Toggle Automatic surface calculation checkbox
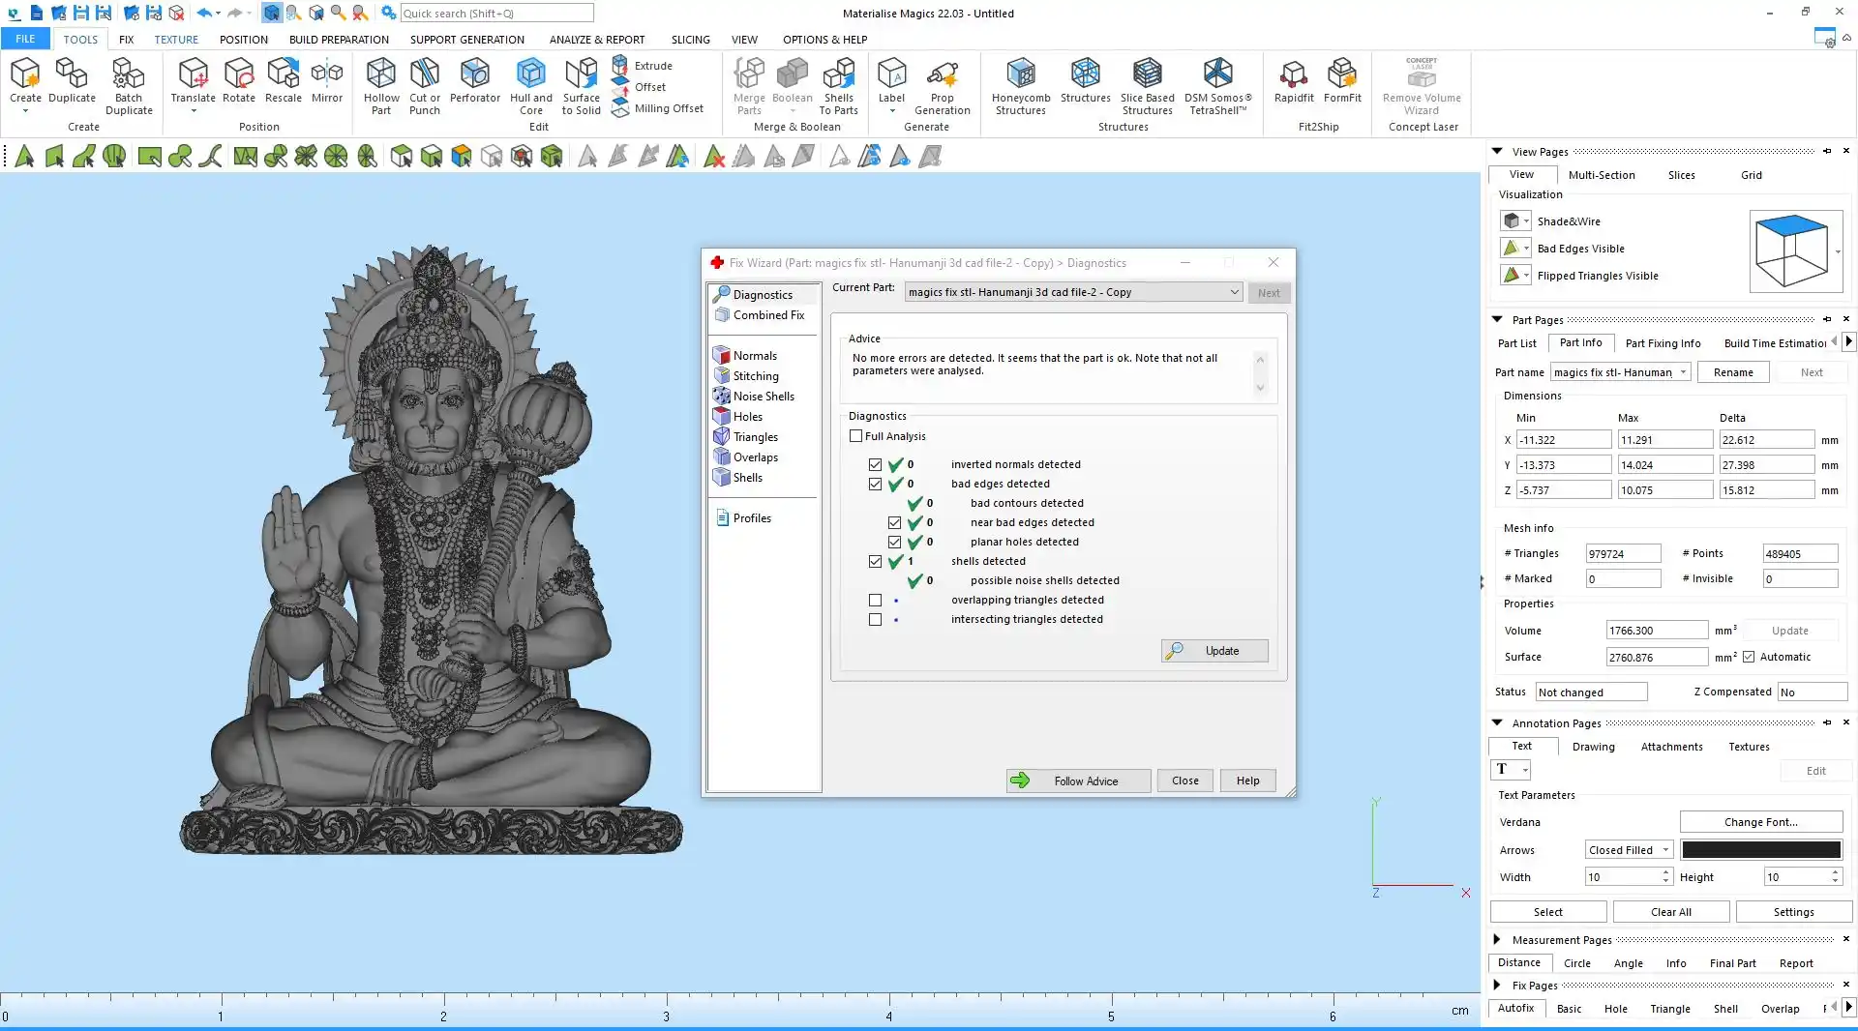This screenshot has height=1031, width=1858. point(1749,658)
